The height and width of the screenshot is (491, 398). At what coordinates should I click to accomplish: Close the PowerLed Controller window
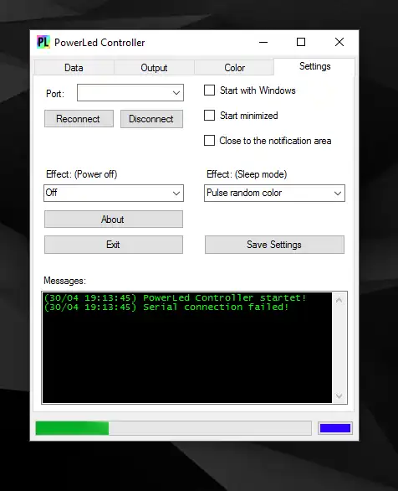pos(339,42)
